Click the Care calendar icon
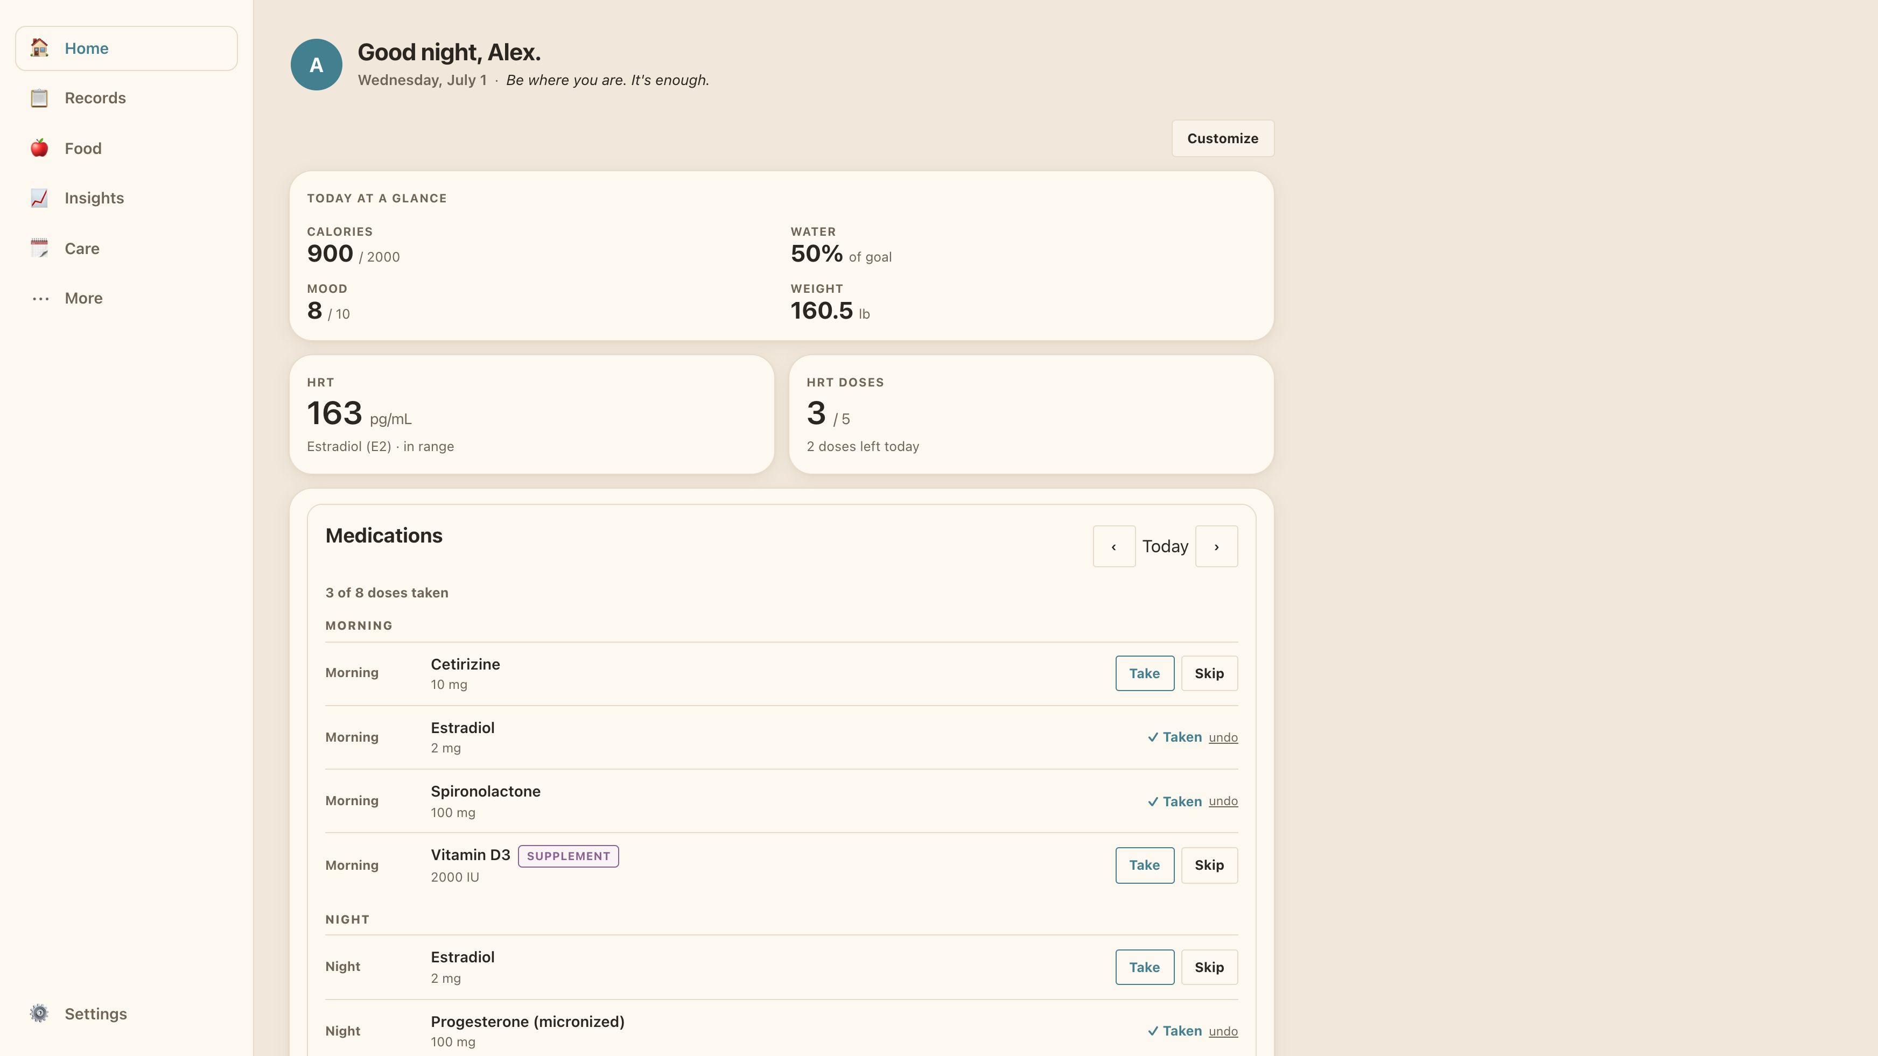 point(39,249)
